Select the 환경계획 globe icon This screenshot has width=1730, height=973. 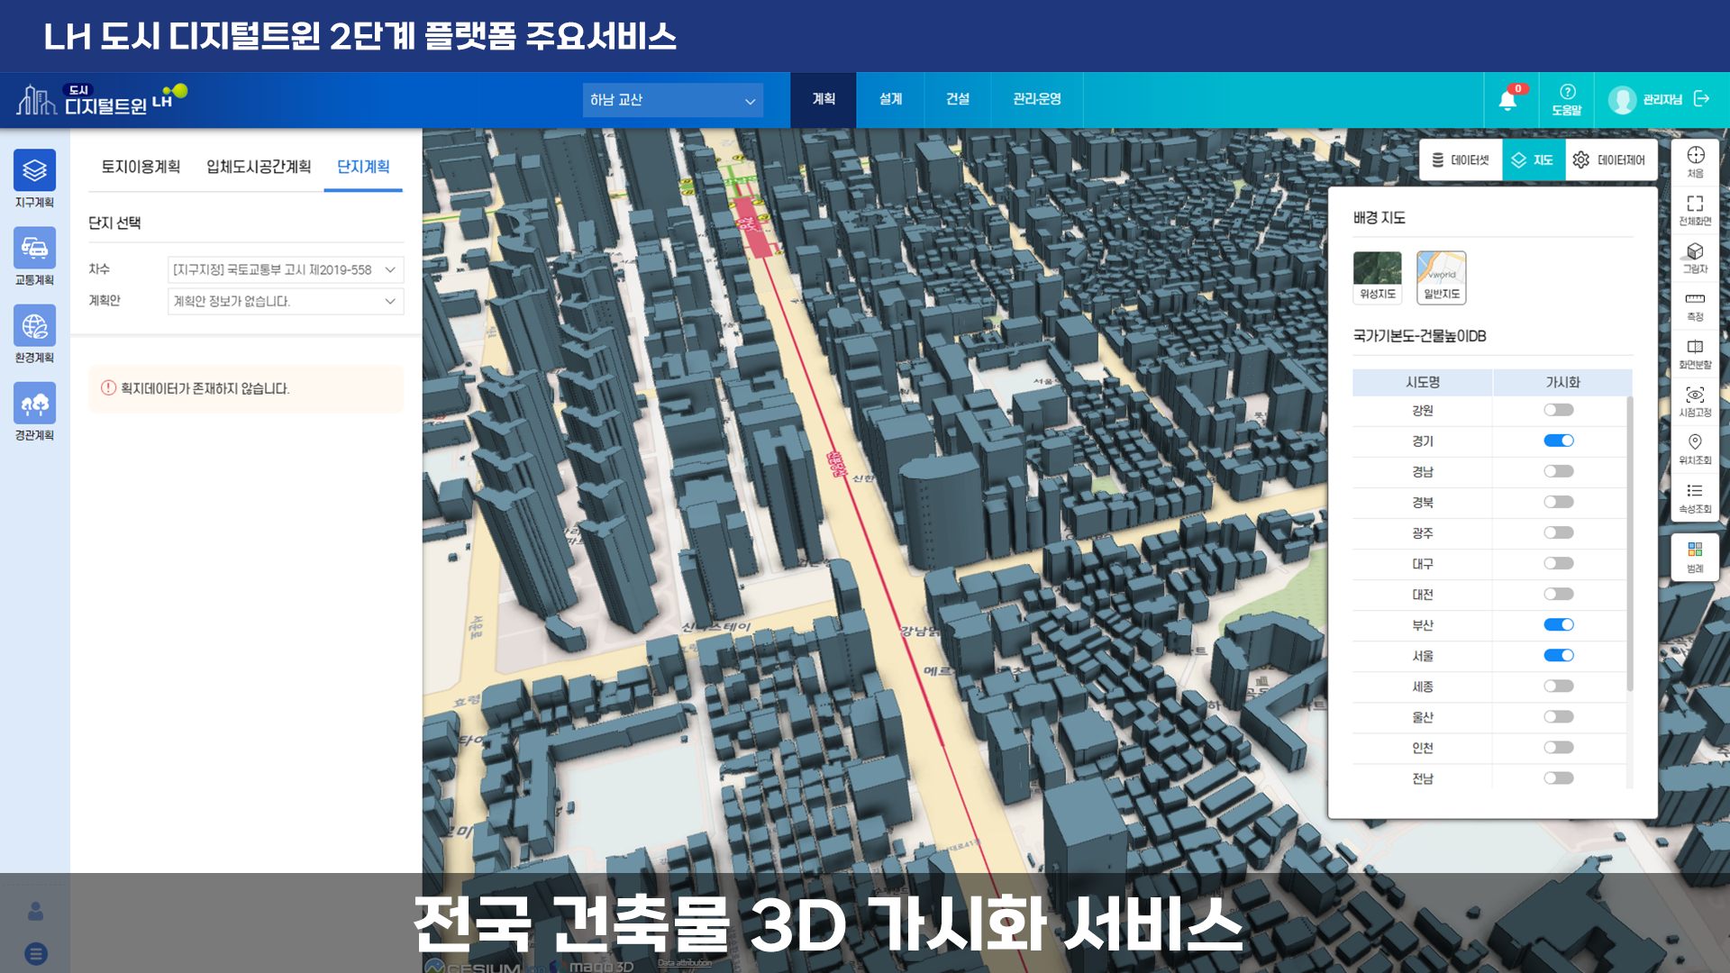click(x=34, y=326)
